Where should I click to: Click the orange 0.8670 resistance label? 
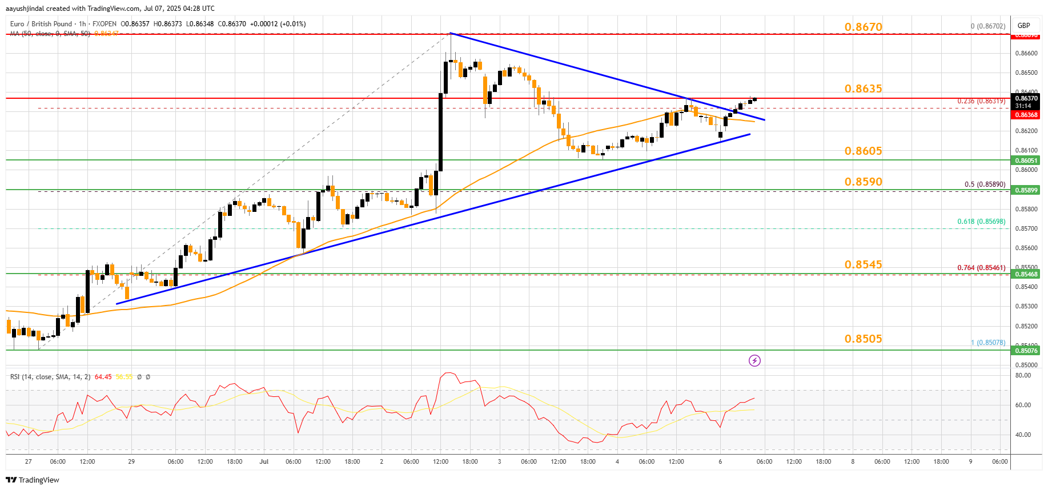(x=864, y=27)
